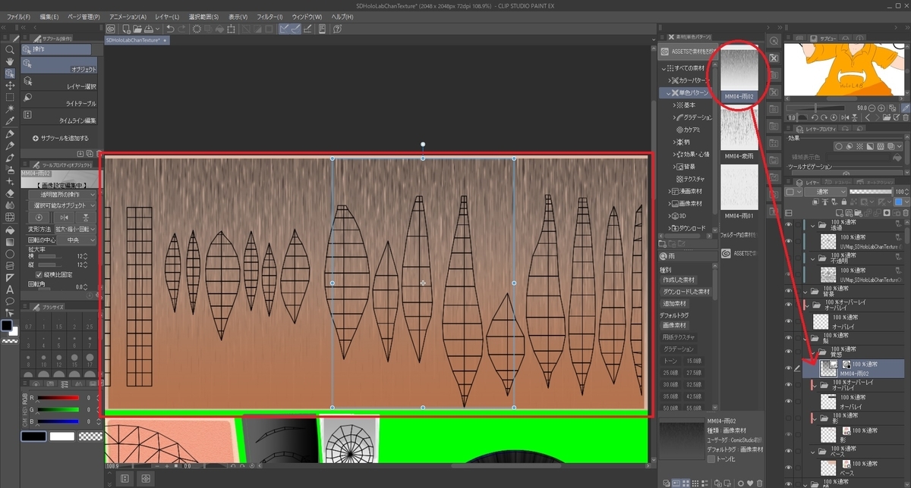Select the Move layer tool
This screenshot has width=911, height=488.
(10, 86)
